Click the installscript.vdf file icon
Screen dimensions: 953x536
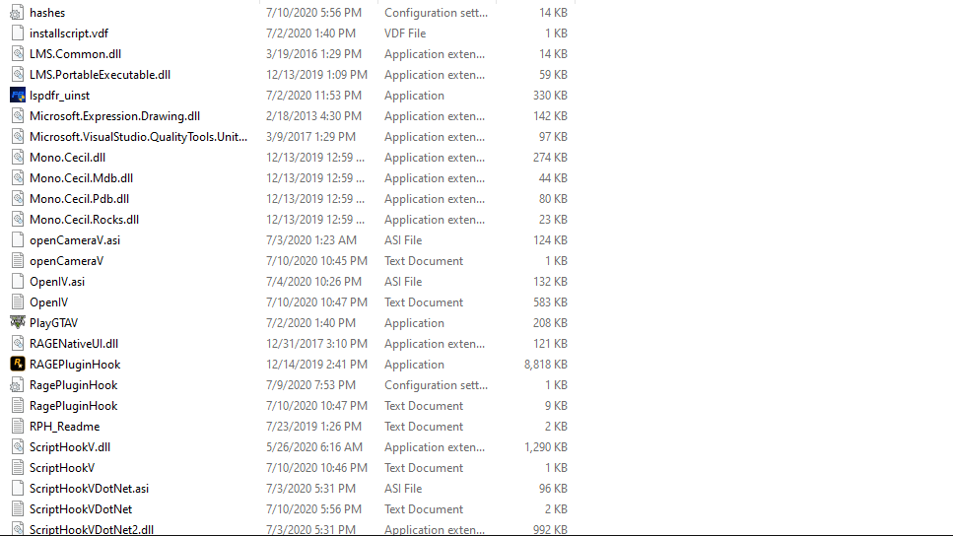coord(17,33)
